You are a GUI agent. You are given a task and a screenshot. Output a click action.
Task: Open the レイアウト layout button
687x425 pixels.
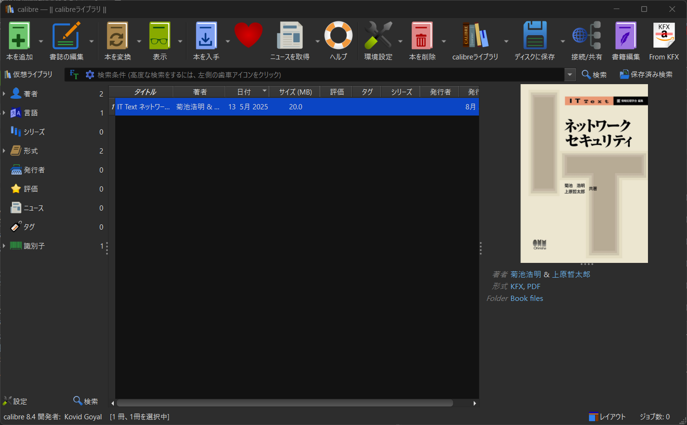coord(607,417)
